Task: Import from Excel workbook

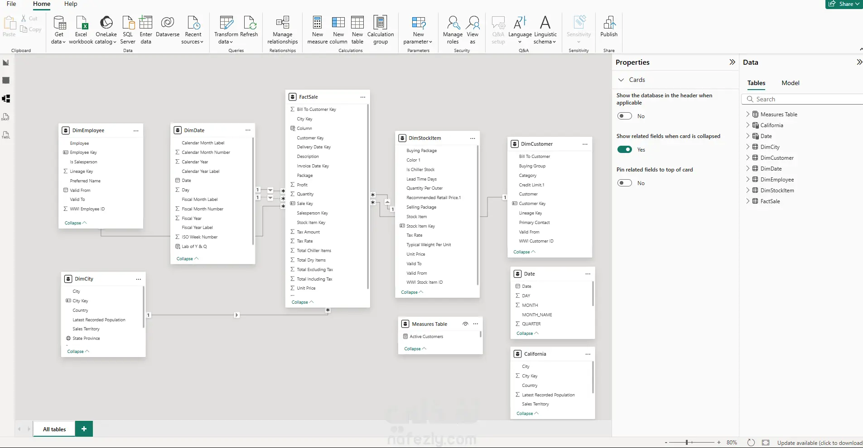Action: (81, 30)
